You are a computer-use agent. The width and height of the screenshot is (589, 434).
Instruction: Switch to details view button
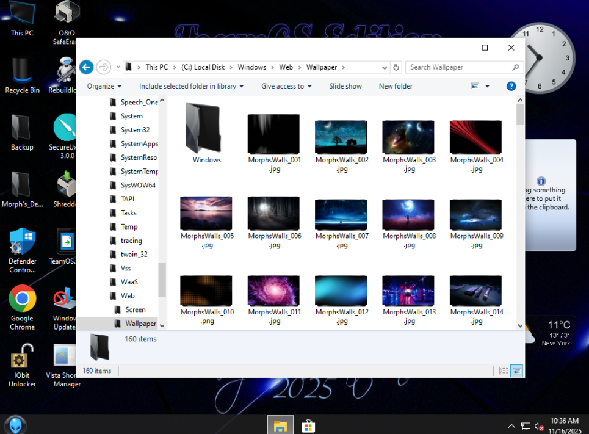click(504, 371)
